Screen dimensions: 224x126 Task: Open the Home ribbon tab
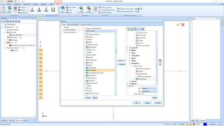pyautogui.click(x=9, y=4)
